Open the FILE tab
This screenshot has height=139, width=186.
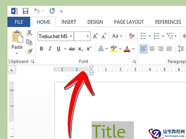tap(19, 22)
